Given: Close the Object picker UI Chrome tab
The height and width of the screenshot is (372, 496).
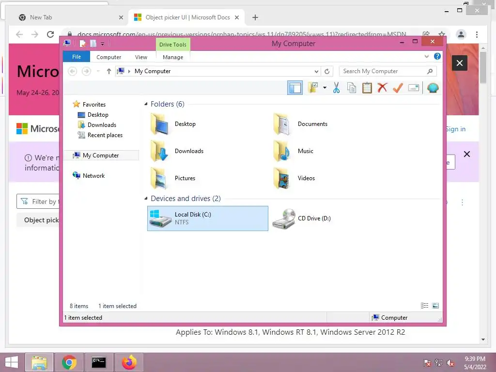Looking at the screenshot, I should coord(236,17).
